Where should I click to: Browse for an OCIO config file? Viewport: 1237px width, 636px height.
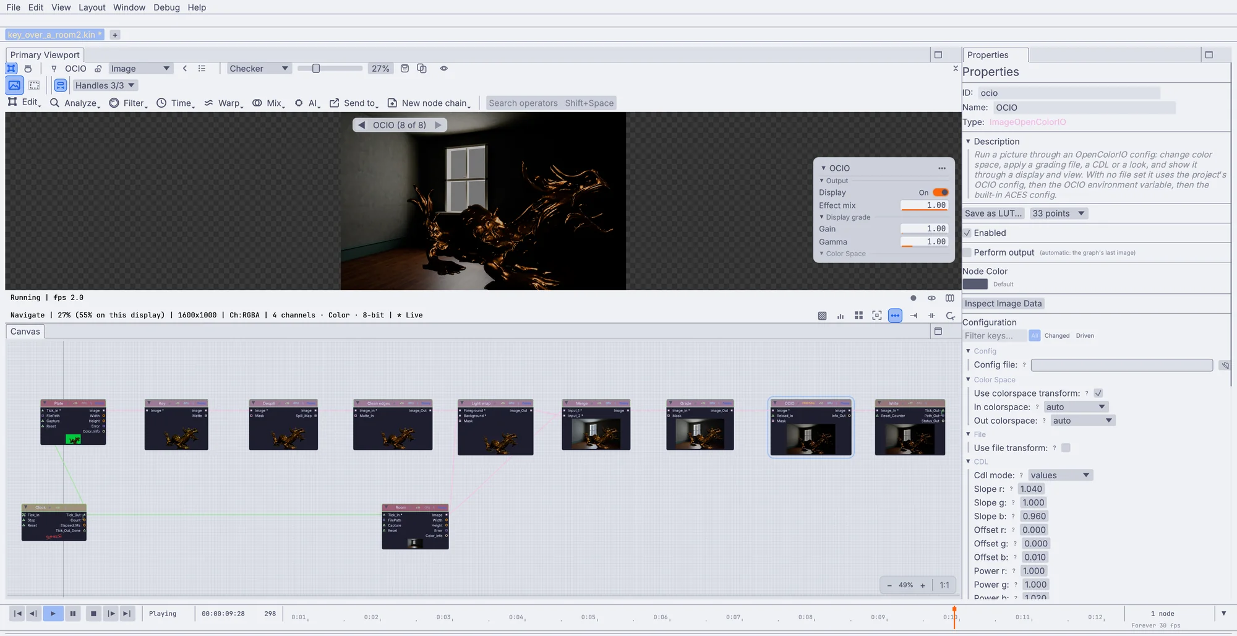coord(1225,365)
